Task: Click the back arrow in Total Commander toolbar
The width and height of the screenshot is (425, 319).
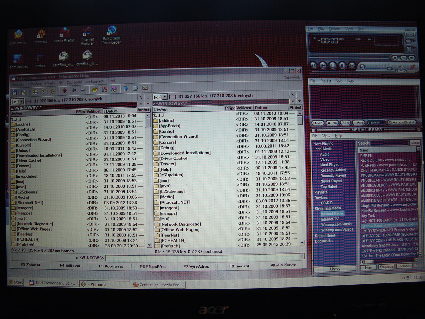Action: pyautogui.click(x=74, y=90)
